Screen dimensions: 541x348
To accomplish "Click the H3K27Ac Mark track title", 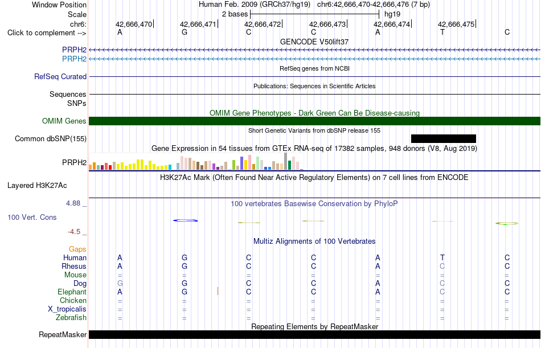I will [314, 178].
